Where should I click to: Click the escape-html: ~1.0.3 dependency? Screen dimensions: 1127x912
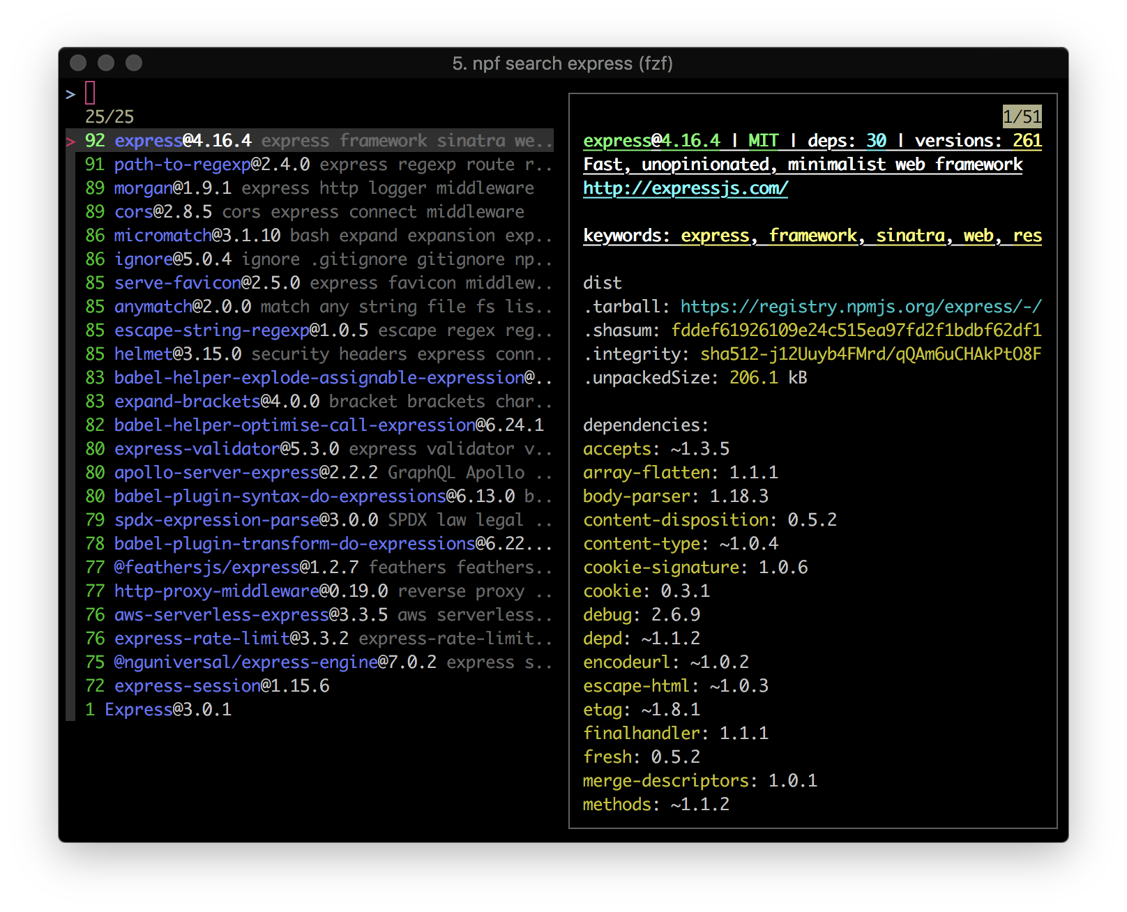[x=676, y=685]
